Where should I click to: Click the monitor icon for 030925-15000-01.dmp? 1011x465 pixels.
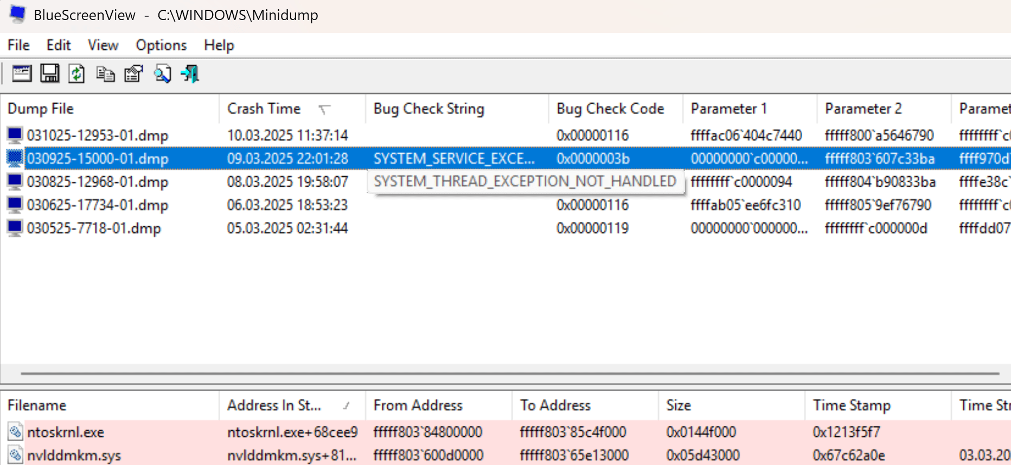(x=15, y=158)
